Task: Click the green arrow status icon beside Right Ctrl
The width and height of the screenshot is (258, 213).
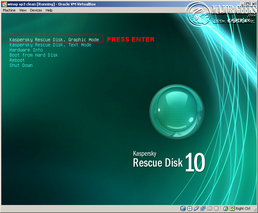Action: (232, 209)
